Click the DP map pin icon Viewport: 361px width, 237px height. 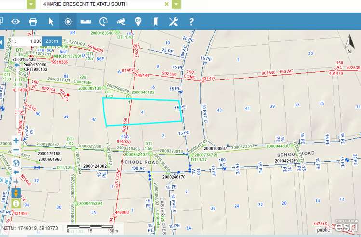tap(138, 22)
